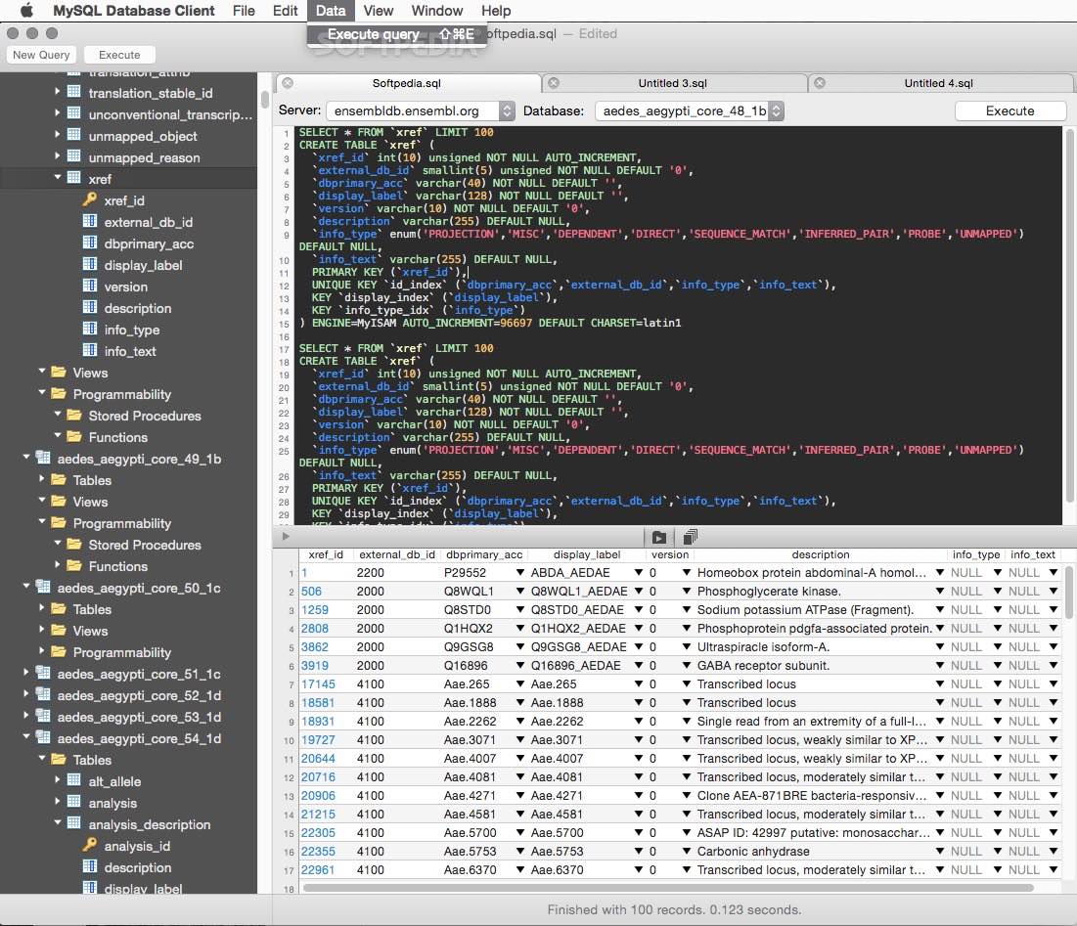Image resolution: width=1077 pixels, height=926 pixels.
Task: Open xref_id link 22961
Action: (318, 869)
